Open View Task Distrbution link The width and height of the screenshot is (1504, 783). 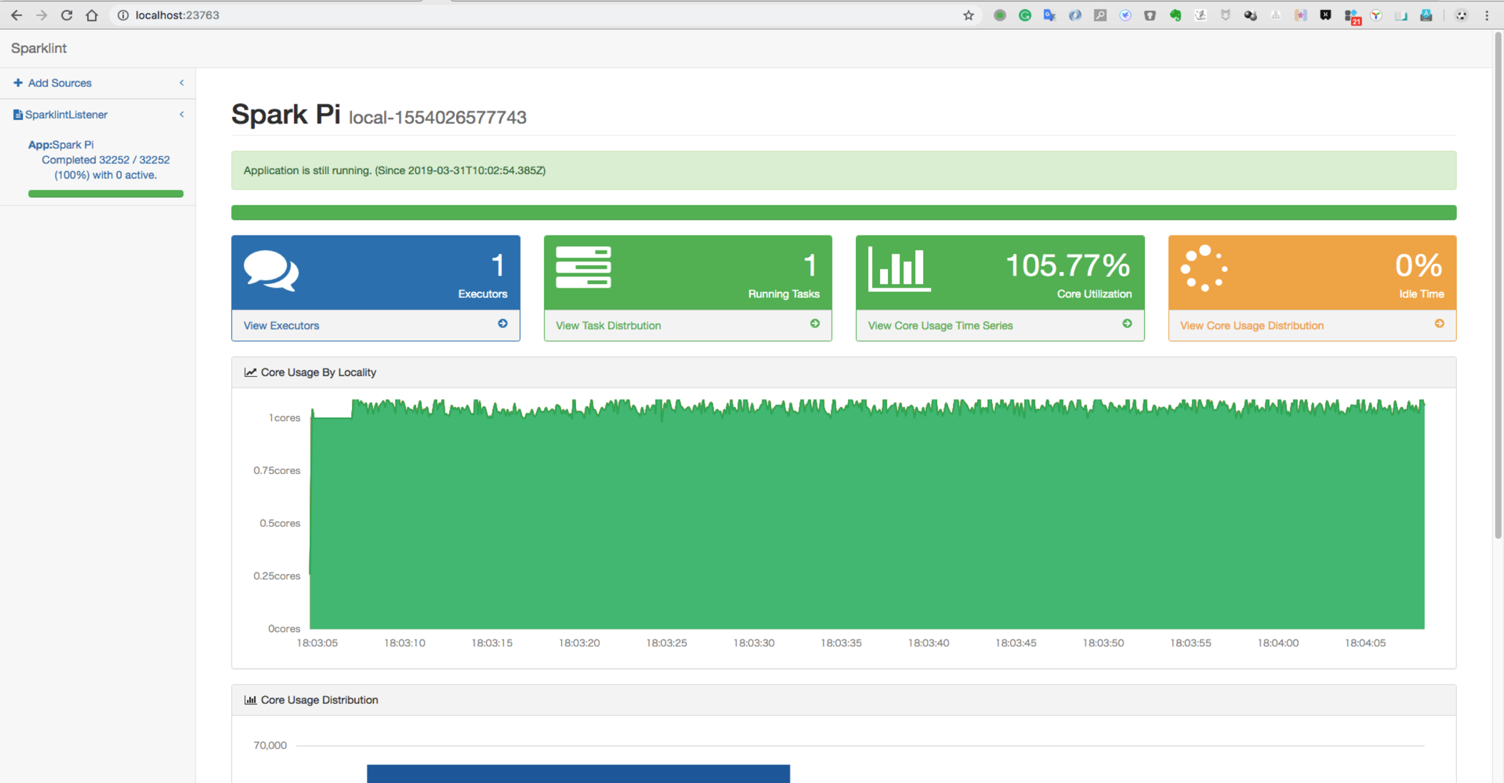click(608, 325)
